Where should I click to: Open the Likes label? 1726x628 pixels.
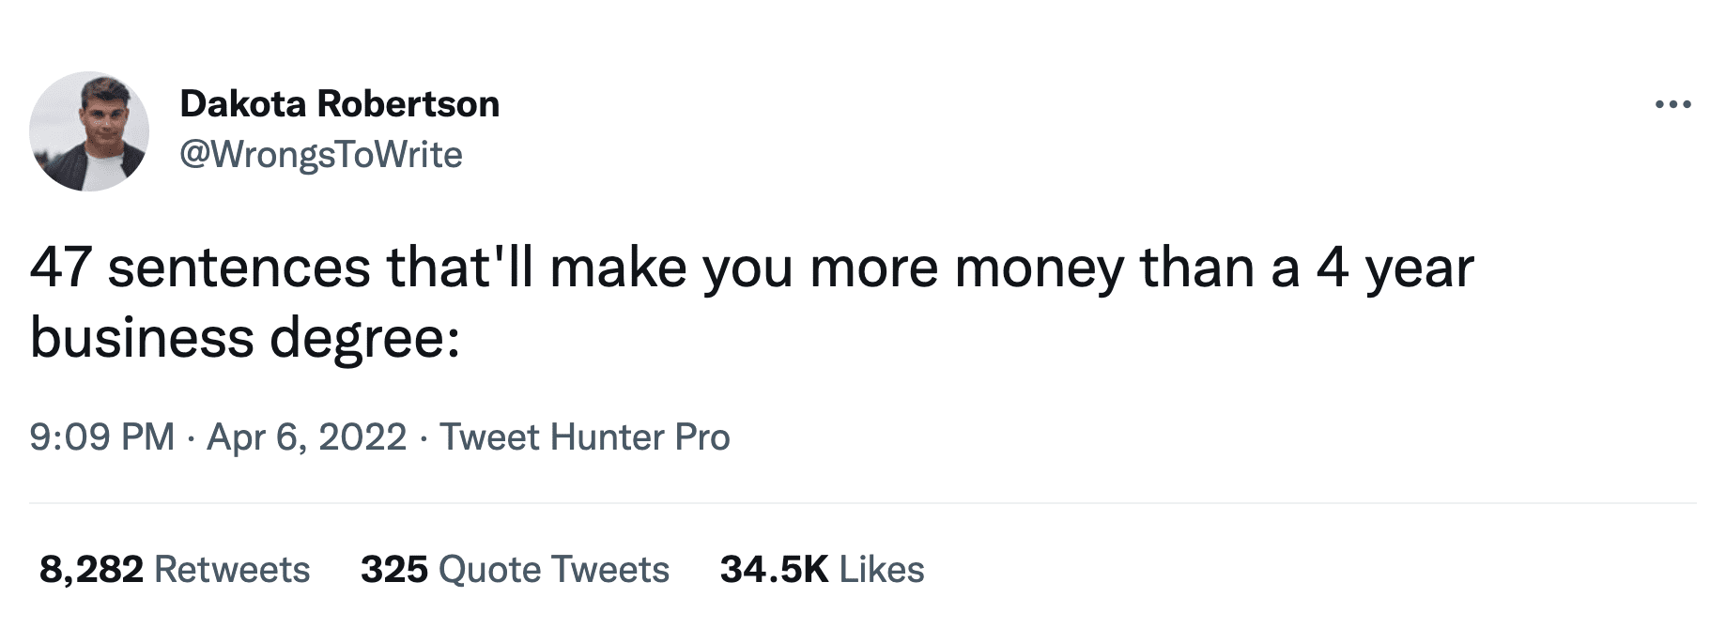point(882,570)
